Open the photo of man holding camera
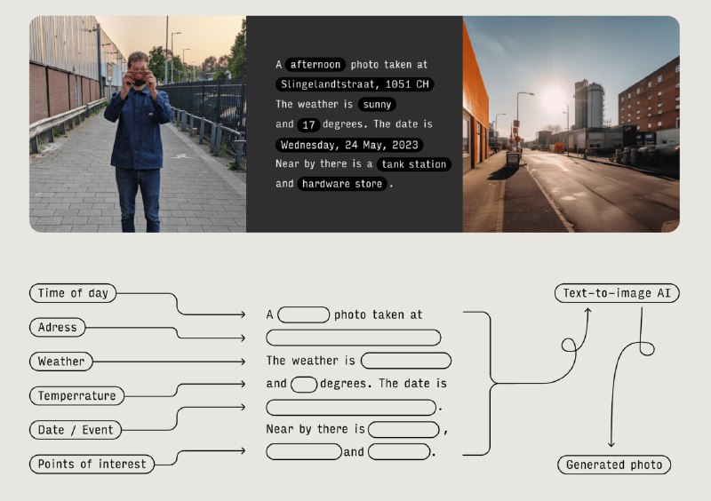The height and width of the screenshot is (501, 711). coord(138,123)
